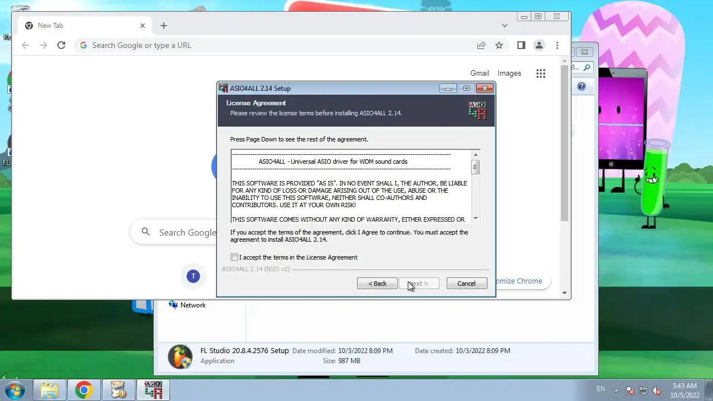The image size is (713, 401).
Task: Share this page icon in Chrome
Action: 481,45
